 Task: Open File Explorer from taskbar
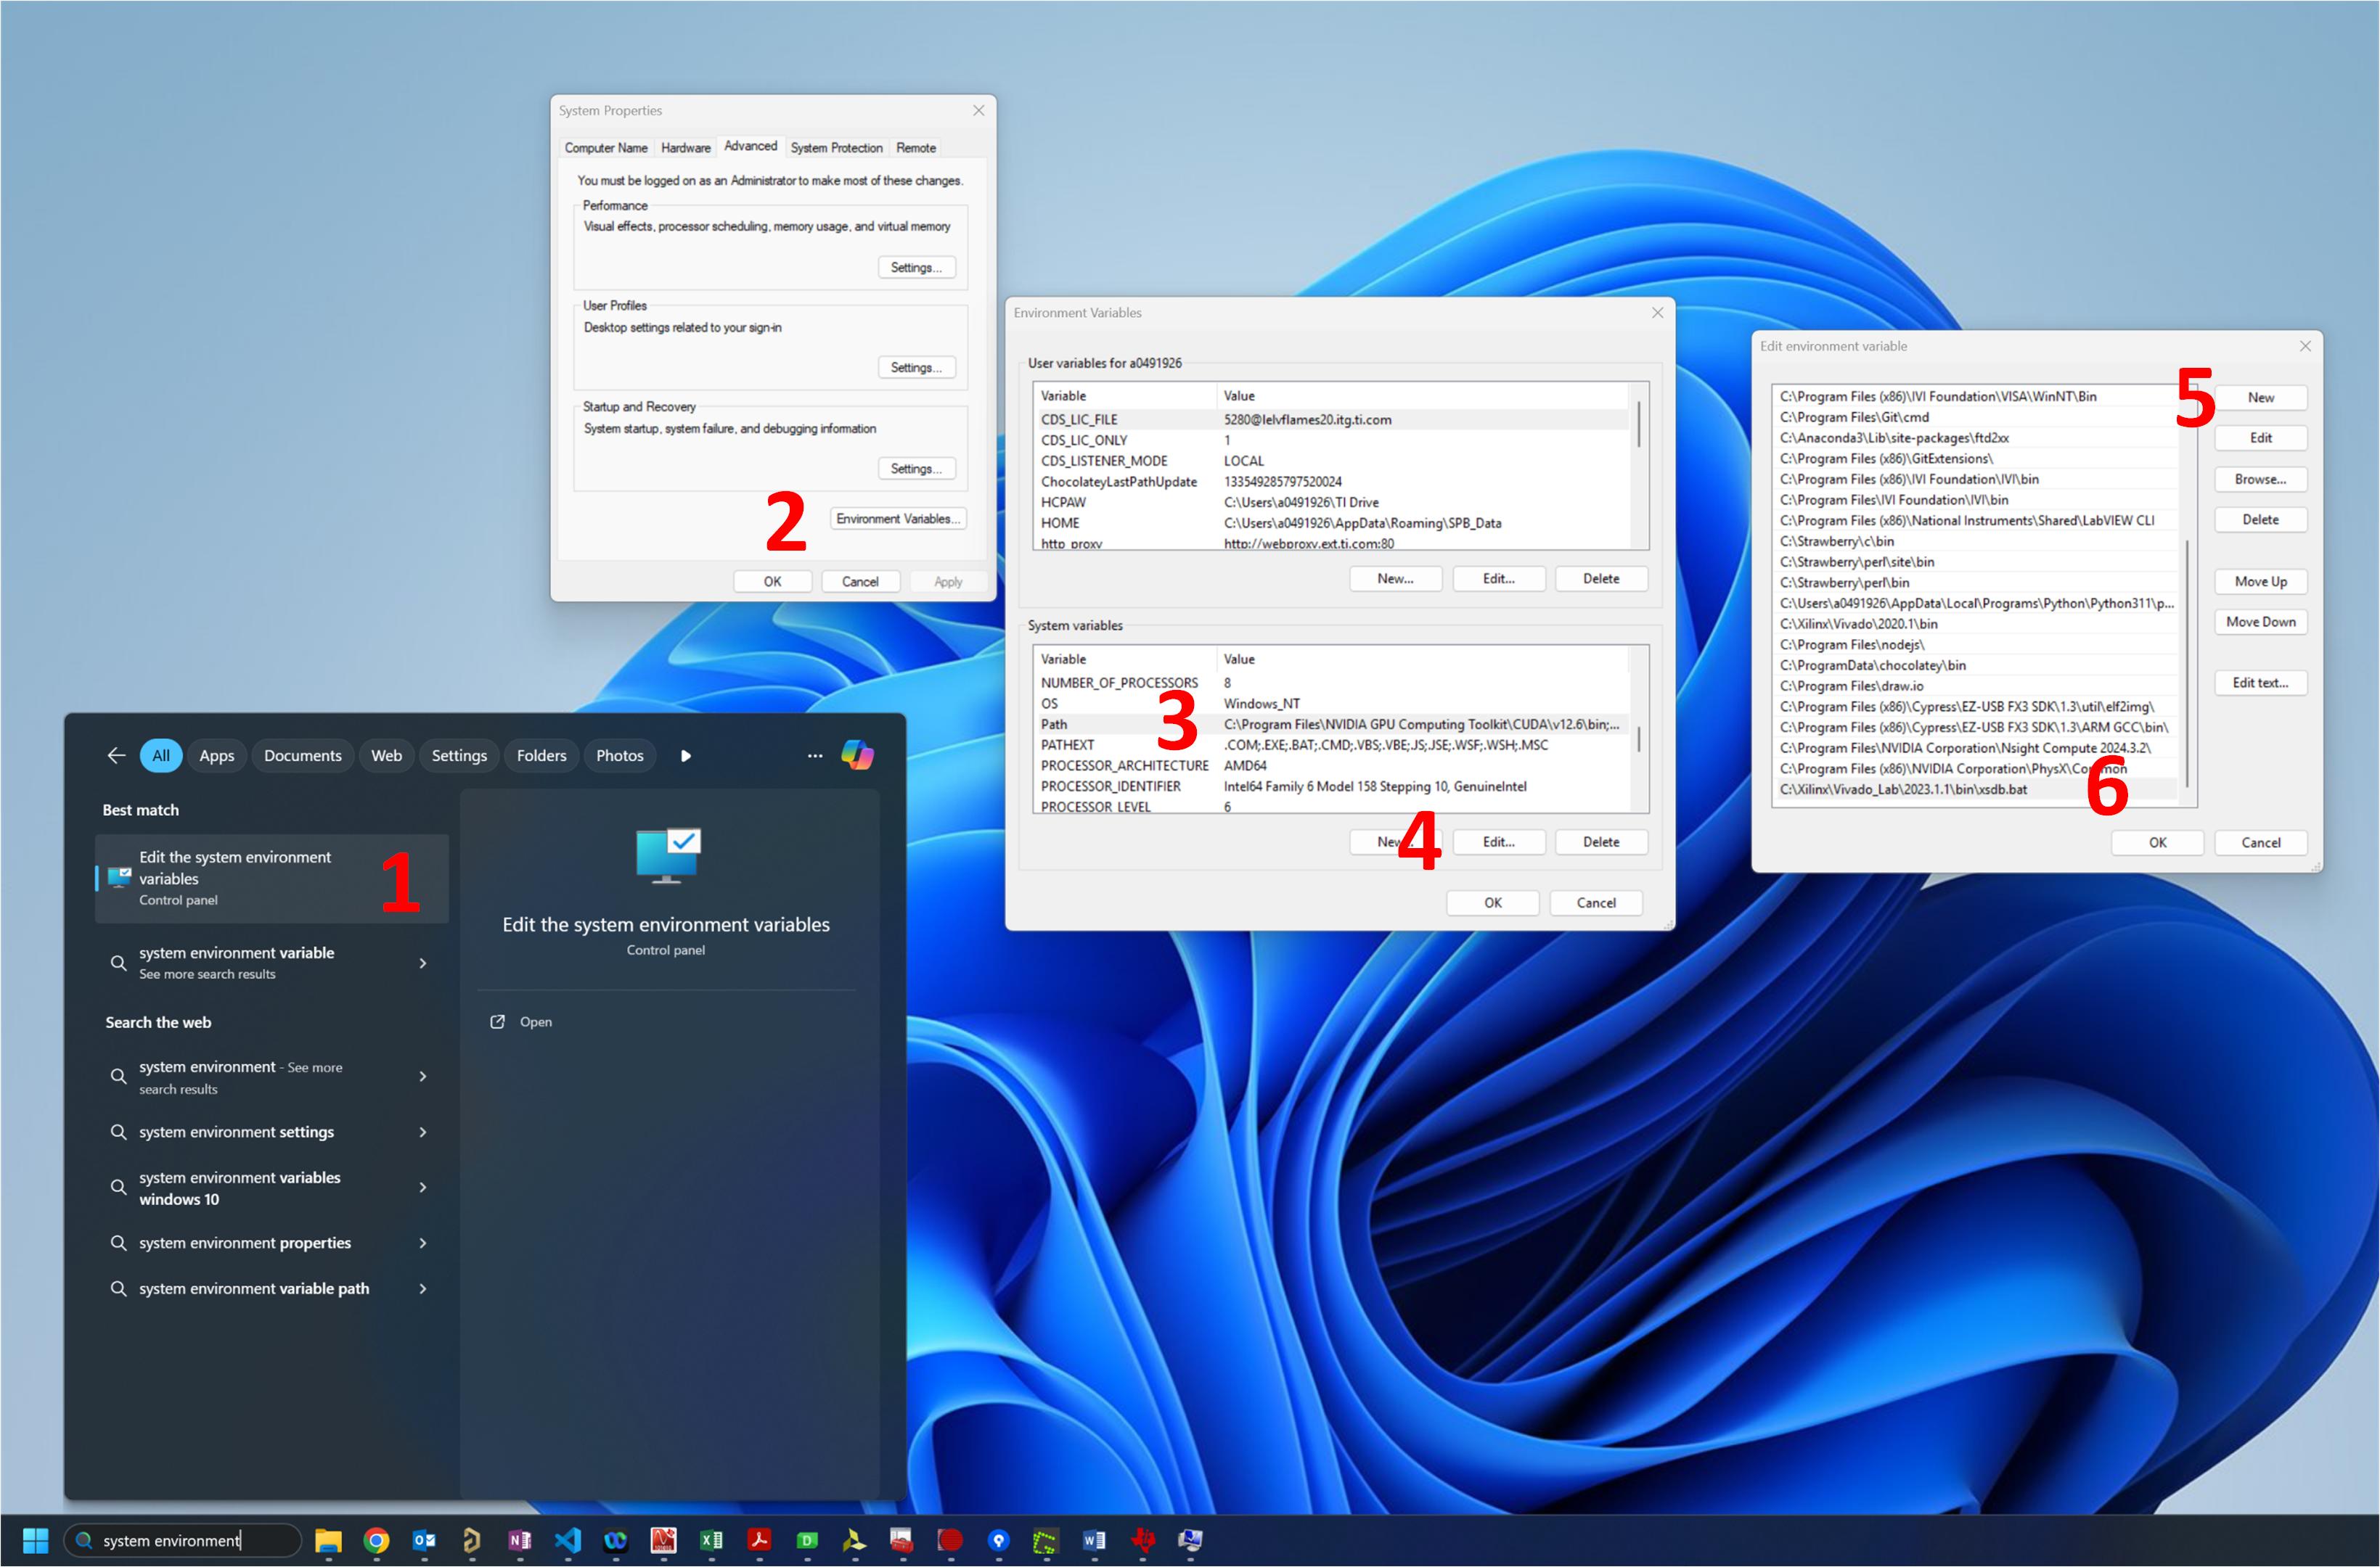click(x=328, y=1540)
